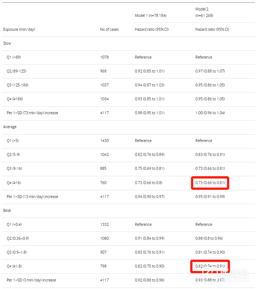Click the hazard ratio 1.00 (0.96 to 1.04)
The image size is (257, 289).
point(210,113)
